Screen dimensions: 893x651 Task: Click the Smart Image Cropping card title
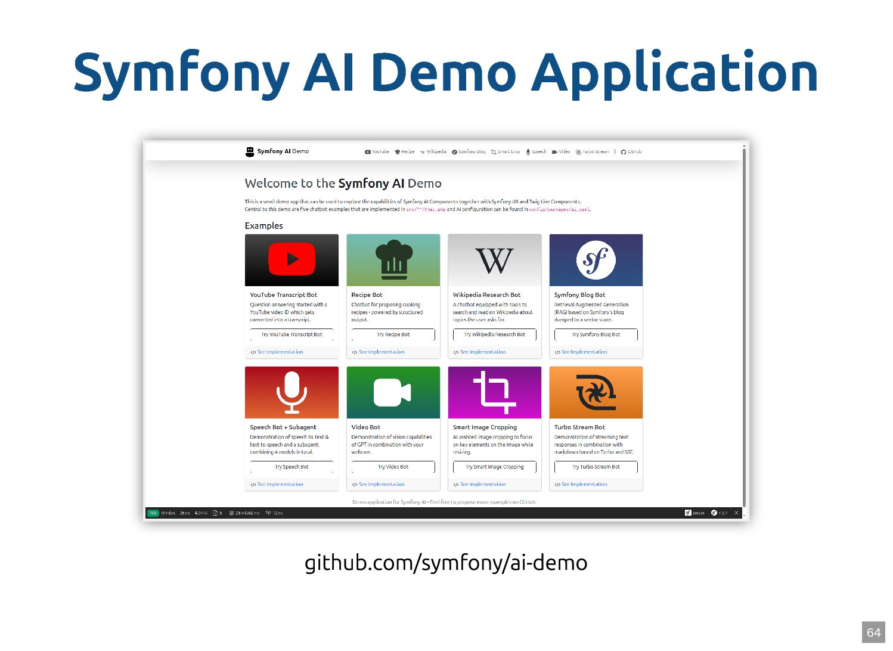point(485,427)
